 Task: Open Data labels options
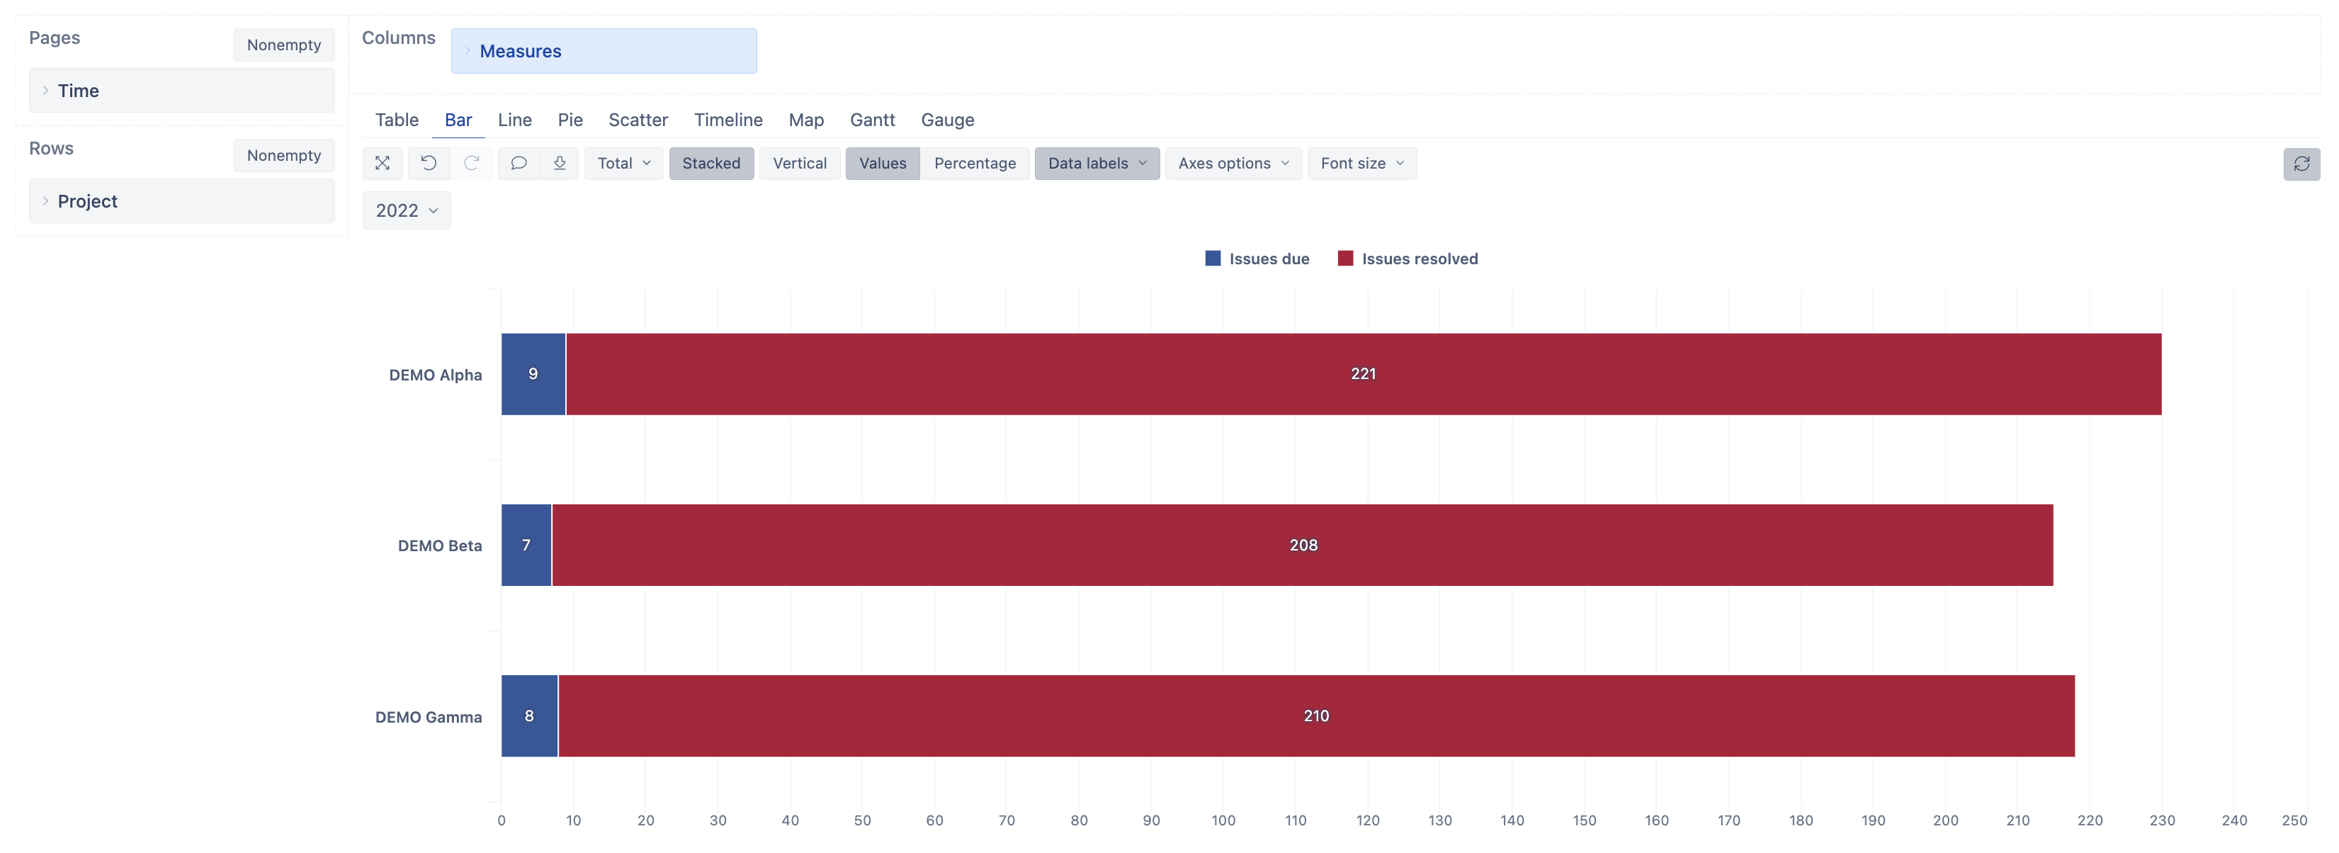point(1096,164)
